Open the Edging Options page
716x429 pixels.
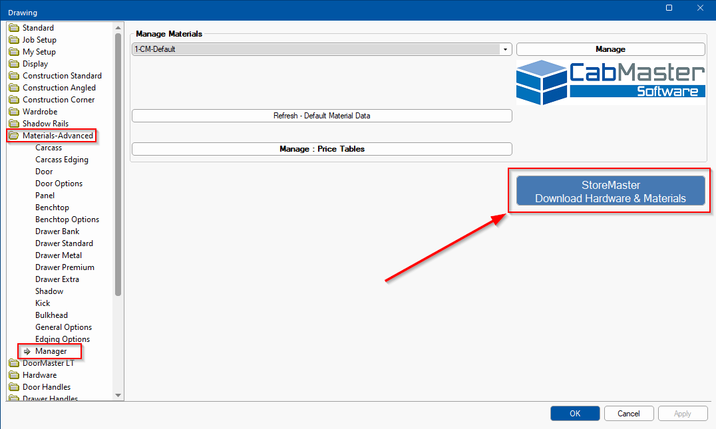[x=63, y=339]
